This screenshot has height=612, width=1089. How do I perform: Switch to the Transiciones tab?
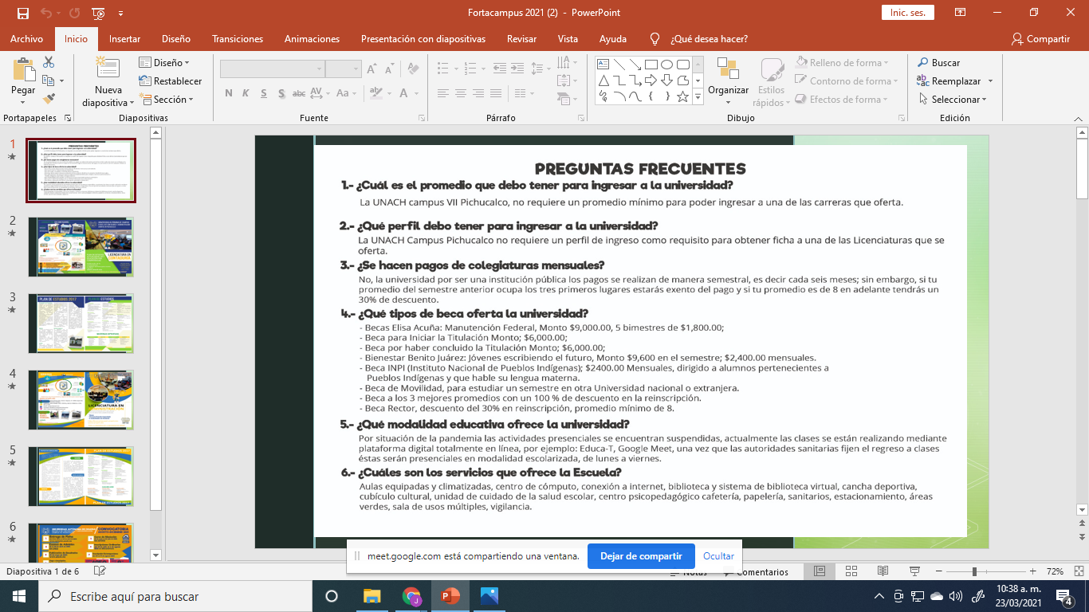pos(238,39)
